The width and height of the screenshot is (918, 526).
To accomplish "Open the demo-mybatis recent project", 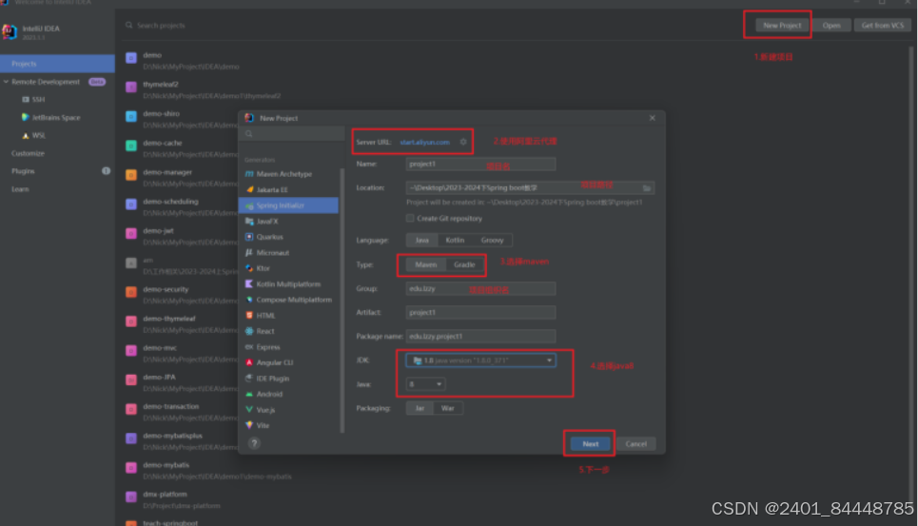I will pyautogui.click(x=208, y=470).
